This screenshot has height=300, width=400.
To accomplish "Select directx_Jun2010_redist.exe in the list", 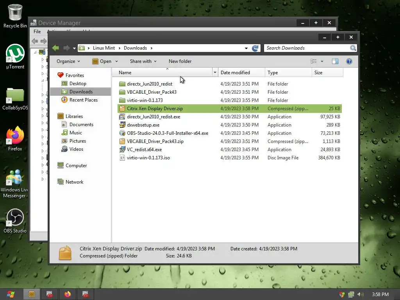I will click(153, 116).
